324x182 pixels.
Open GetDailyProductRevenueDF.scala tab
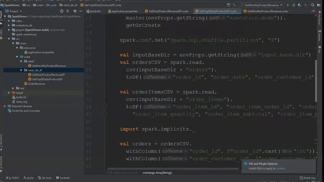(x=167, y=11)
